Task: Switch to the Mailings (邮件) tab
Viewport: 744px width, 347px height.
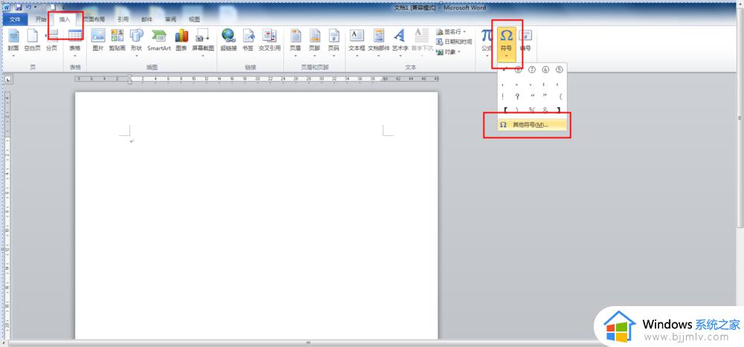Action: (147, 19)
